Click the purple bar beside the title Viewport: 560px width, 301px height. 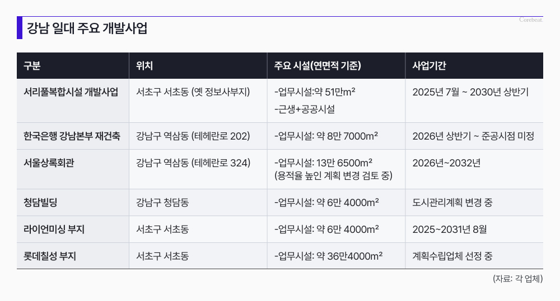(20, 28)
